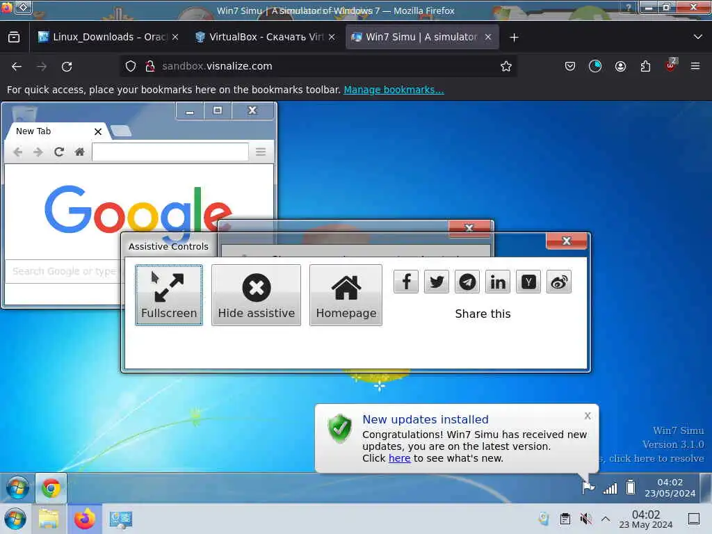Screen dimensions: 712x534
Task: Reload page in simulated Chrome window
Action: [58, 152]
